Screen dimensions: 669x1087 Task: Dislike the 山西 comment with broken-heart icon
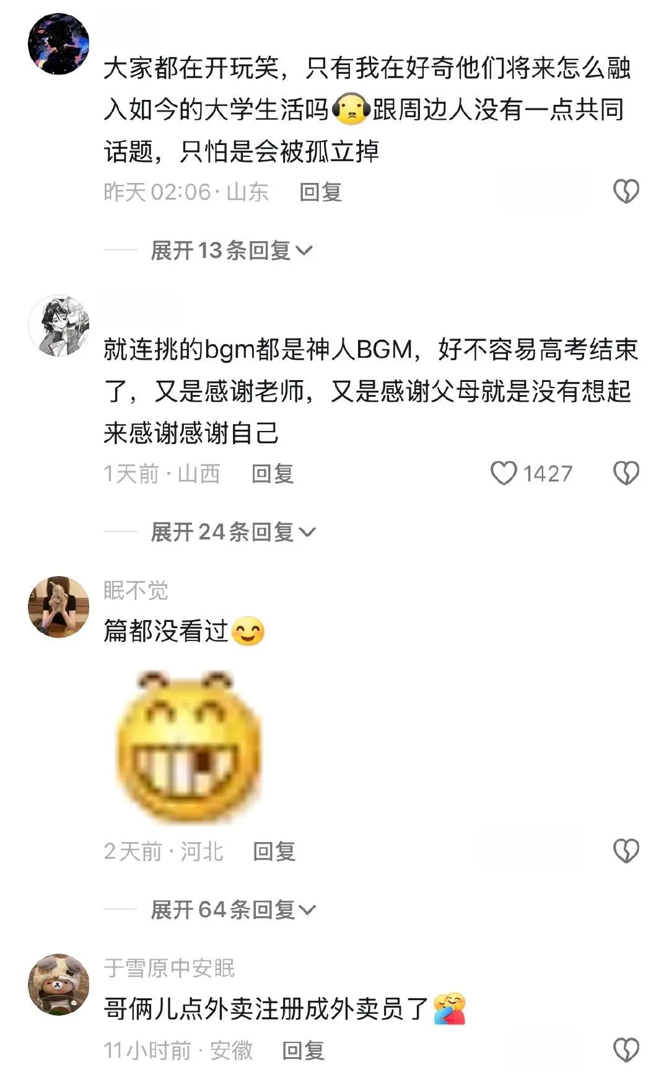[x=626, y=474]
